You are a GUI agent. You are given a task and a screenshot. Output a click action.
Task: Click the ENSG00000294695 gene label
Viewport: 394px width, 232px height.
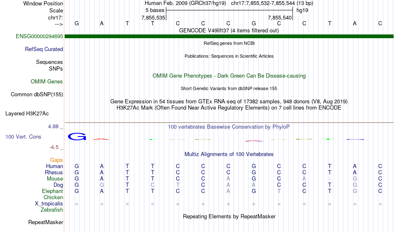[39, 37]
